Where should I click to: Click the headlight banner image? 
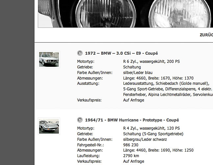125,14
